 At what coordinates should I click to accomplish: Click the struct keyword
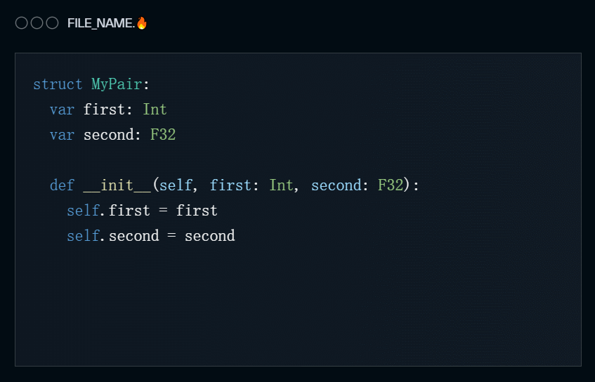(x=58, y=84)
